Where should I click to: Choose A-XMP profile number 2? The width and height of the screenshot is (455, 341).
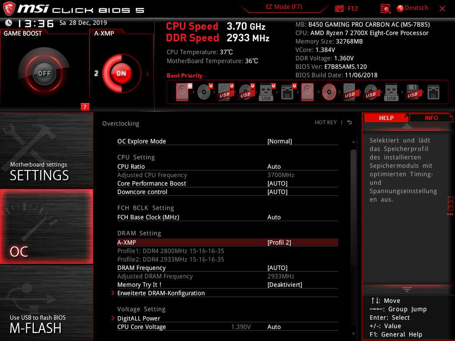point(96,73)
